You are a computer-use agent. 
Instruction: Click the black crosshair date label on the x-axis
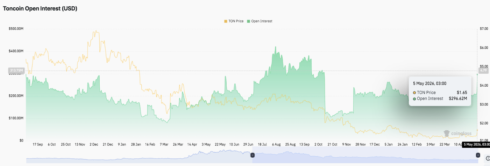coord(476,144)
